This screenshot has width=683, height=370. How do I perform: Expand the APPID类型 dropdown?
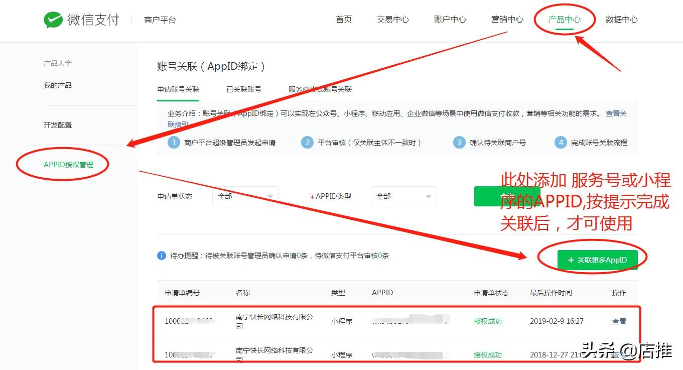[403, 196]
